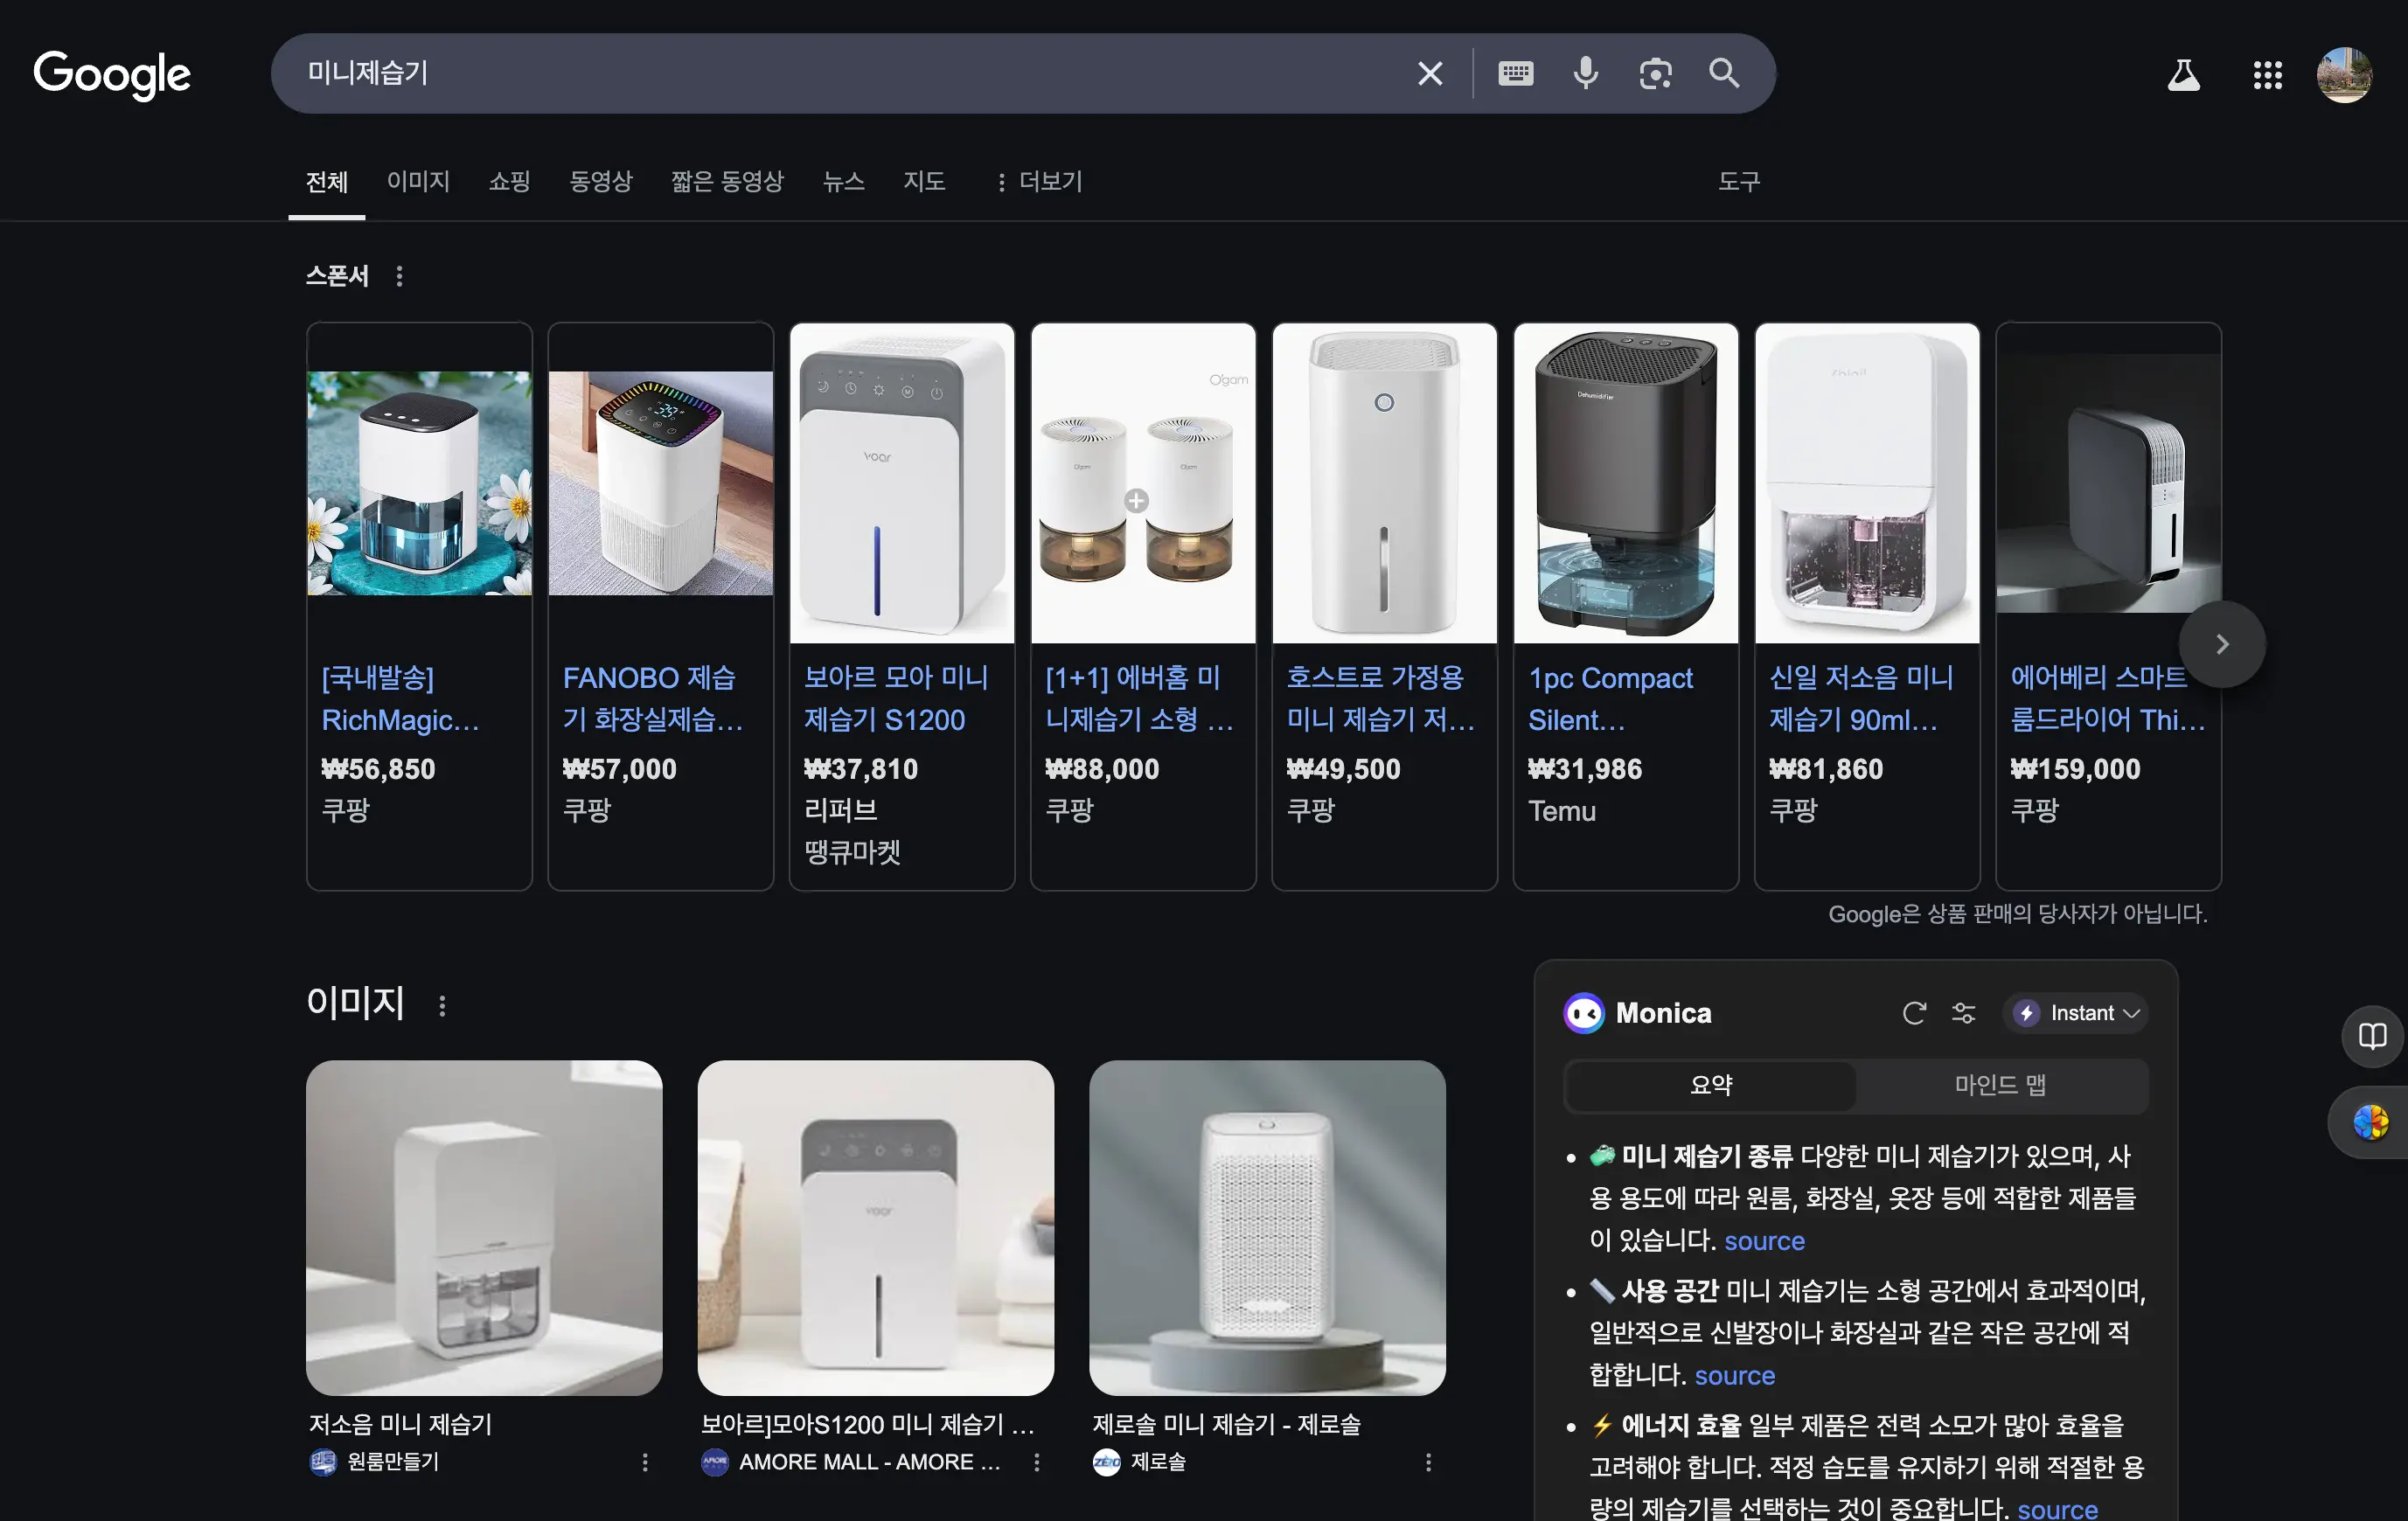The width and height of the screenshot is (2408, 1521).
Task: Open more options for 제로솔 미니 제습기 image
Action: [1428, 1462]
